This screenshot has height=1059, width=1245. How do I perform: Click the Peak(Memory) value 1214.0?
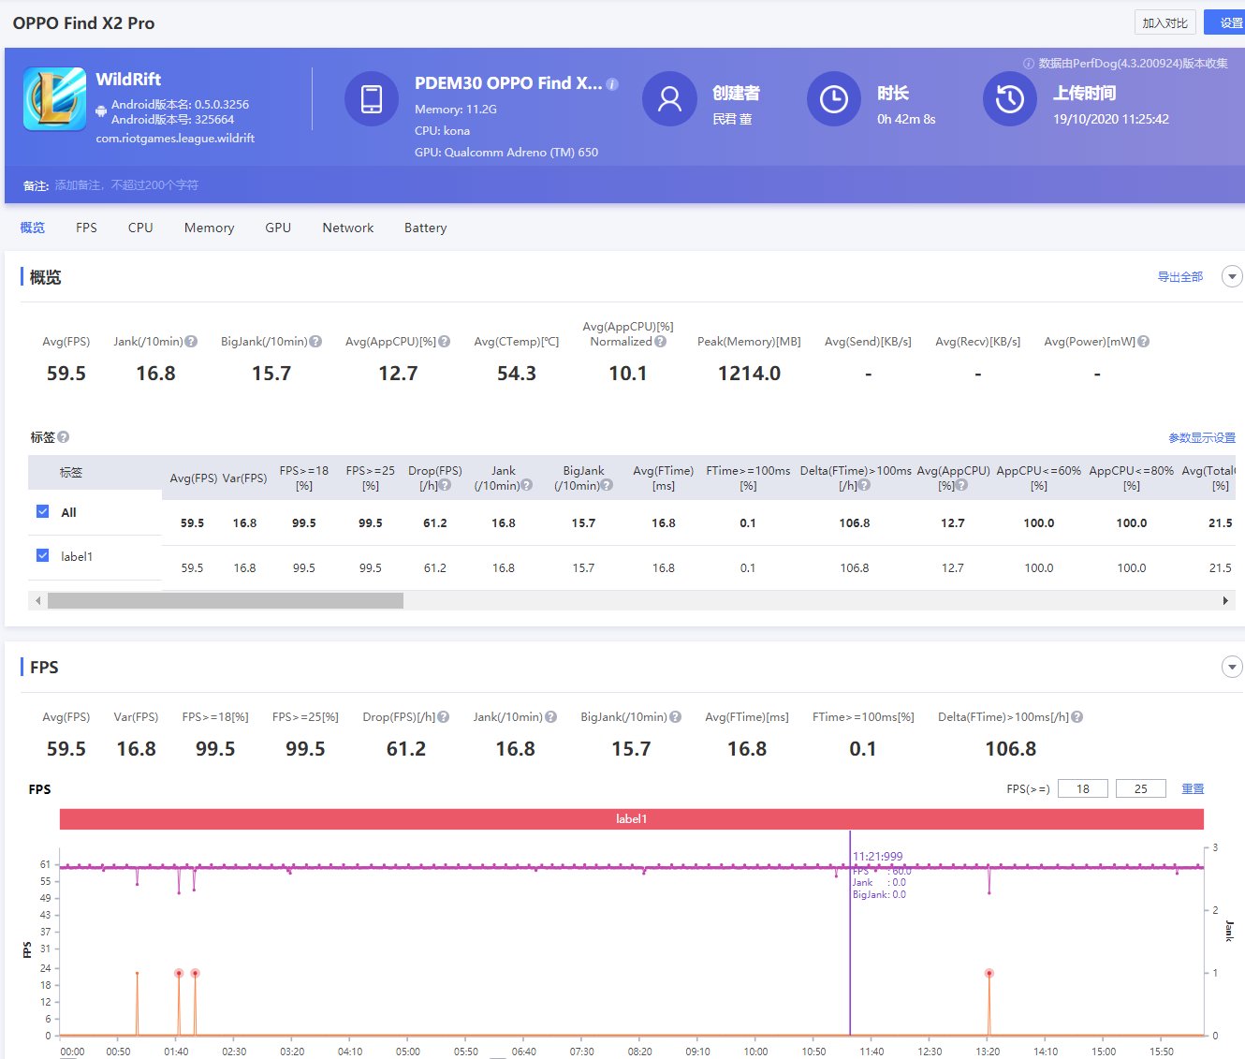(749, 374)
